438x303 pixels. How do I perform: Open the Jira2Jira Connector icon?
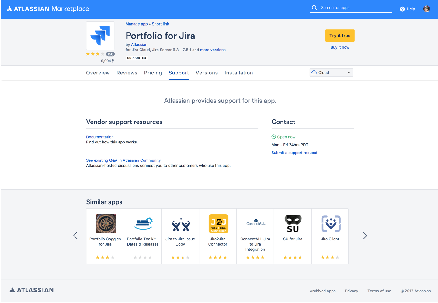(x=218, y=224)
